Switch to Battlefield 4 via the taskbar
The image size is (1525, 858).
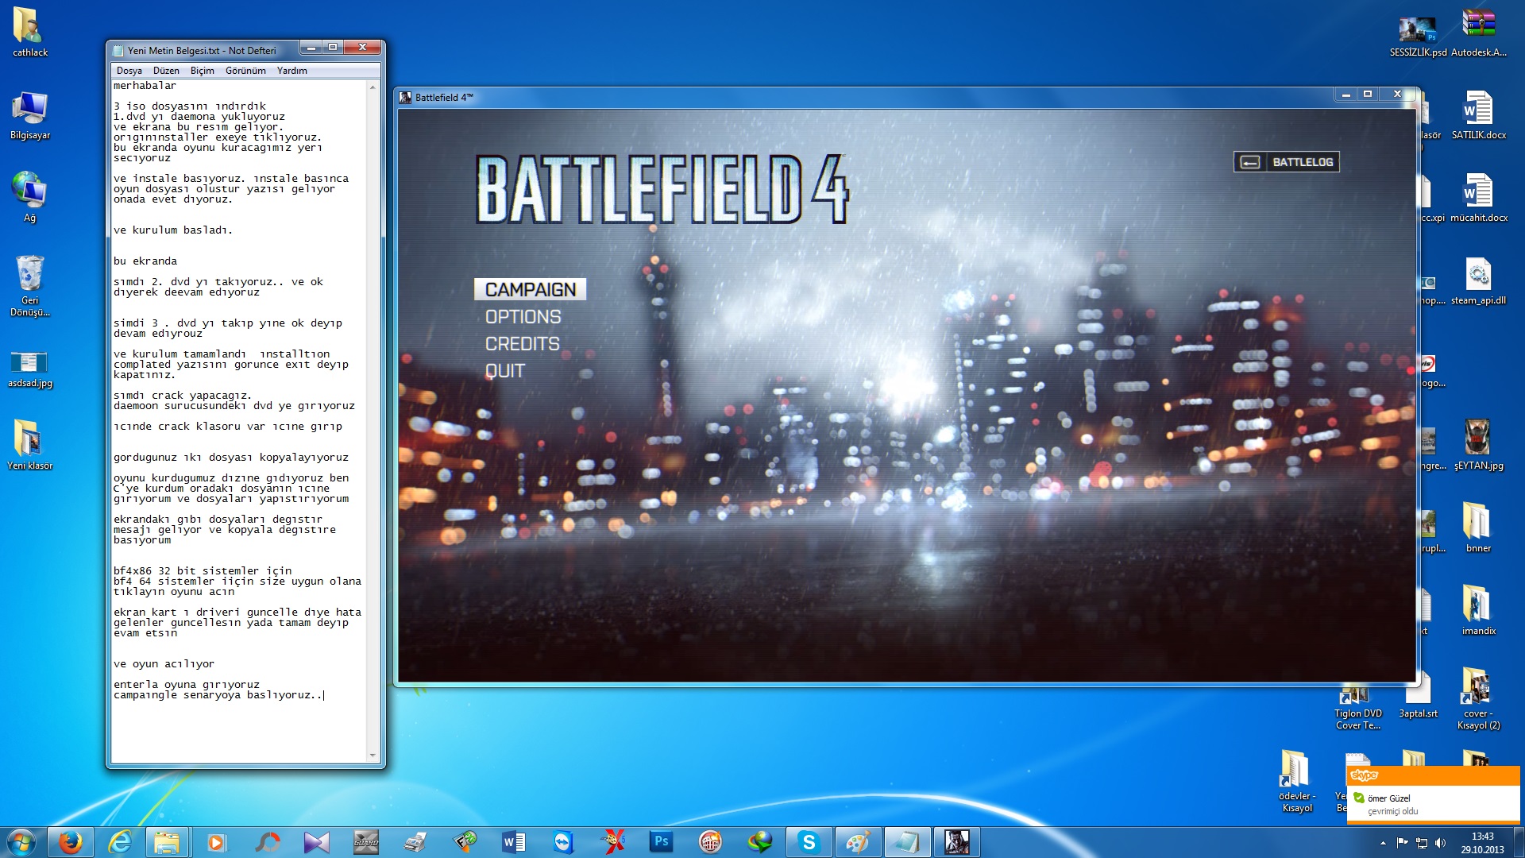(x=956, y=842)
